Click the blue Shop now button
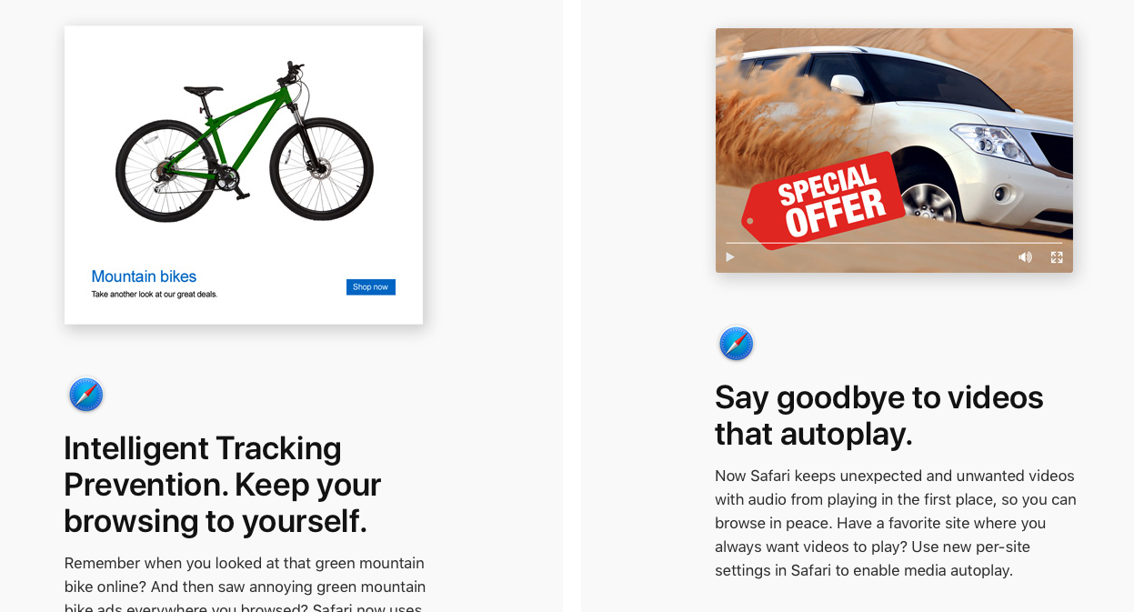 coord(371,287)
